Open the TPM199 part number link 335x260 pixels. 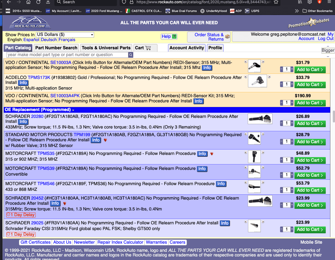[x=82, y=135]
